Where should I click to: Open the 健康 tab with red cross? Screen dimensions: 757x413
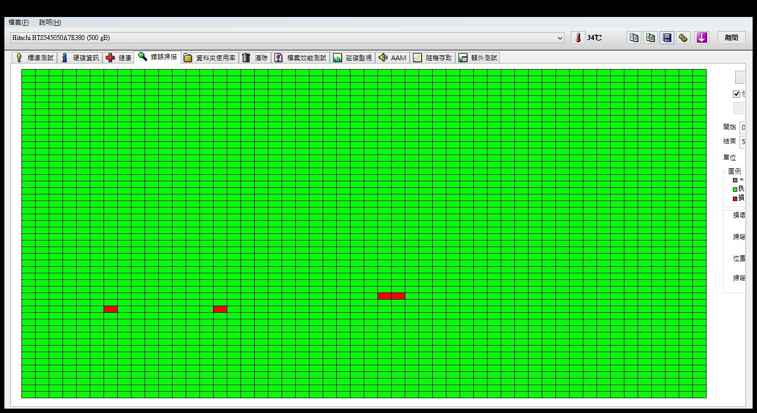pyautogui.click(x=119, y=58)
